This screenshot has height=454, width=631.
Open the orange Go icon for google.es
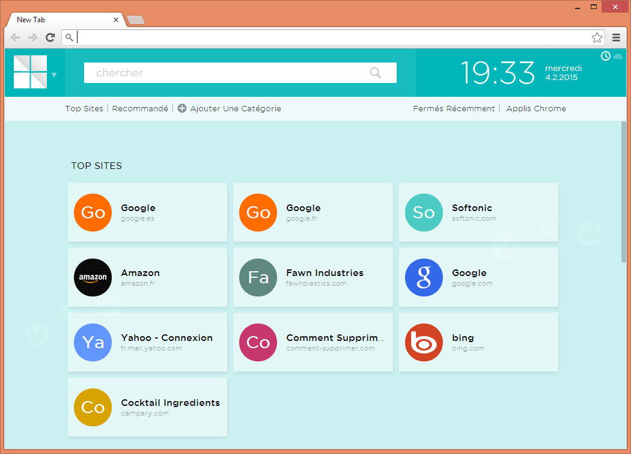point(93,212)
